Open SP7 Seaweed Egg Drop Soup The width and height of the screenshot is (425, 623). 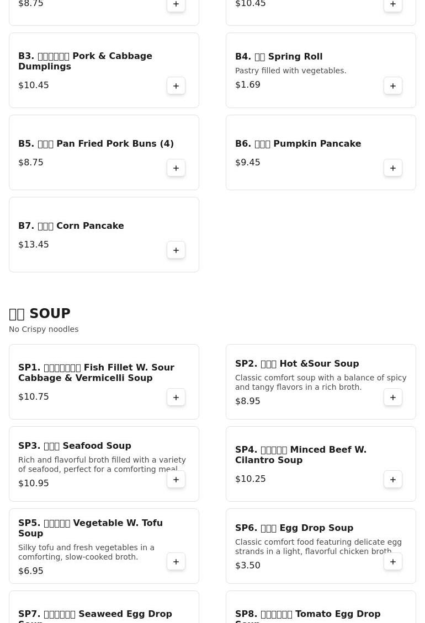tap(95, 615)
